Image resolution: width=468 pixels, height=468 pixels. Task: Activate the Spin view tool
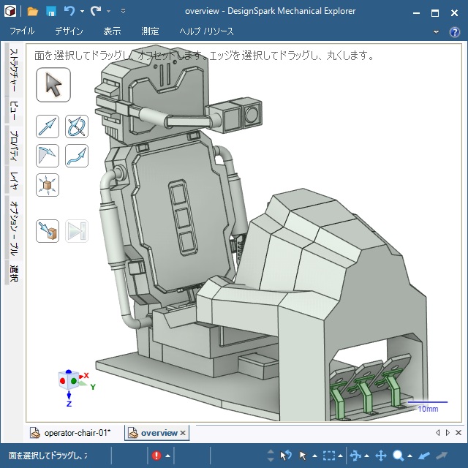pyautogui.click(x=355, y=456)
